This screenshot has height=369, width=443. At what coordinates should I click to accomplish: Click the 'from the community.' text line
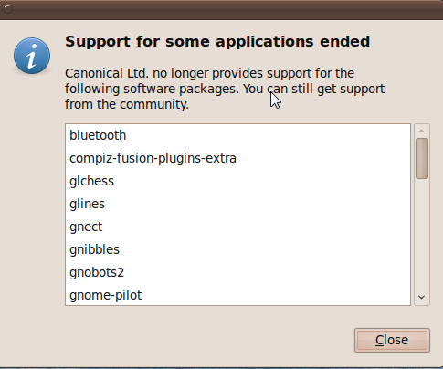coord(127,104)
